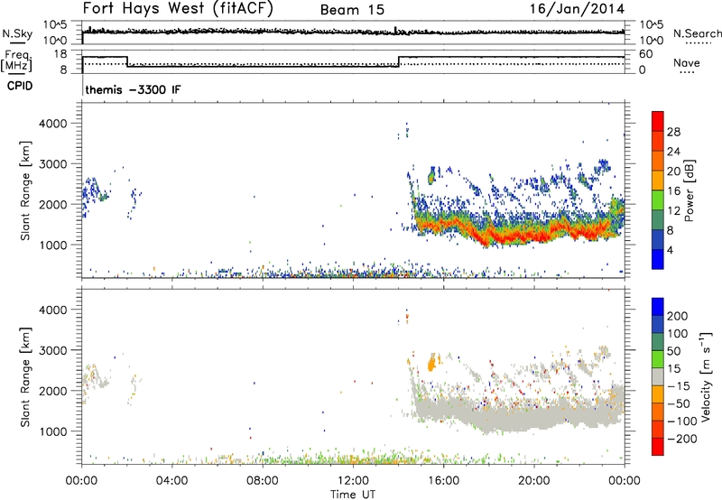This screenshot has height=500, width=722.
Task: Click the "-15" value on the Velocity scale
Action: click(679, 385)
